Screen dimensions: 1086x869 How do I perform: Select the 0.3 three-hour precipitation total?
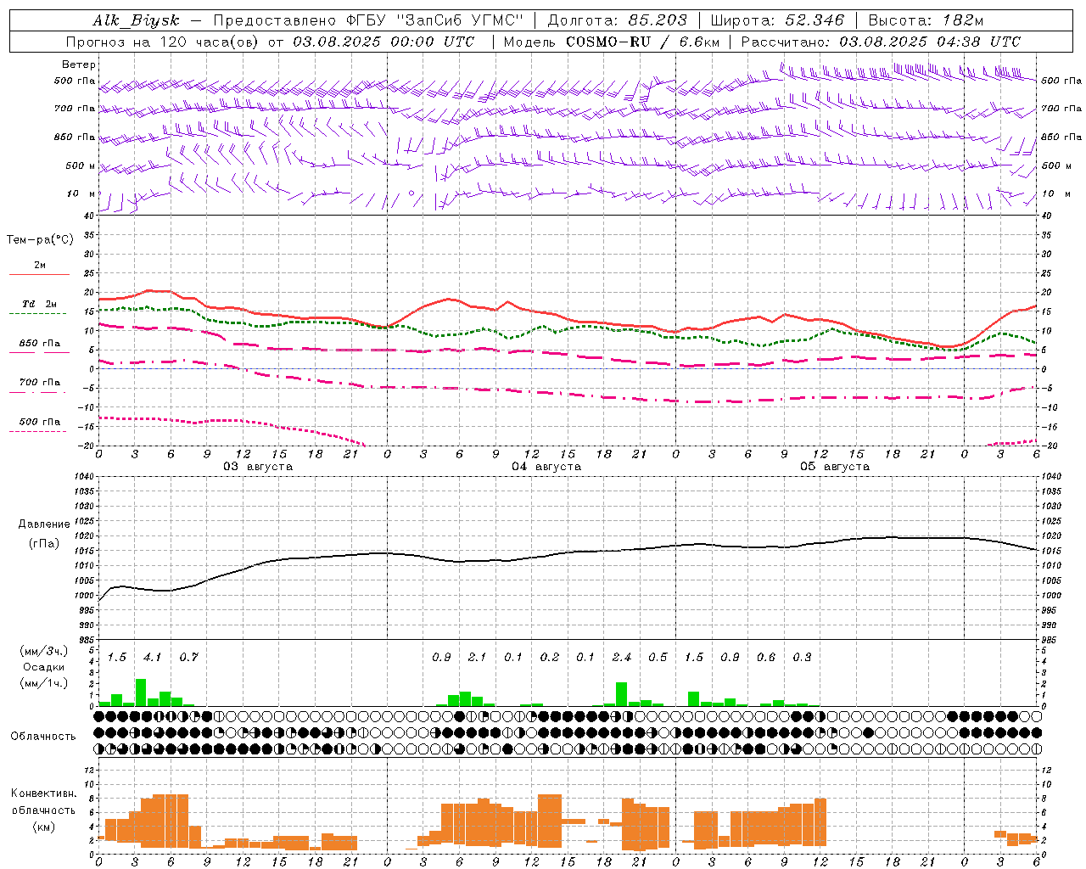point(802,658)
